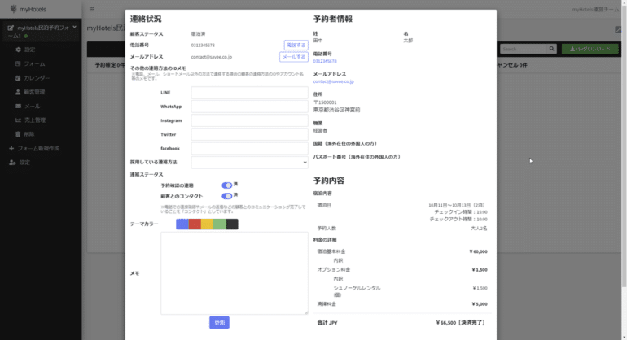
Task: Pick the yellow theme color swatch
Action: click(207, 224)
